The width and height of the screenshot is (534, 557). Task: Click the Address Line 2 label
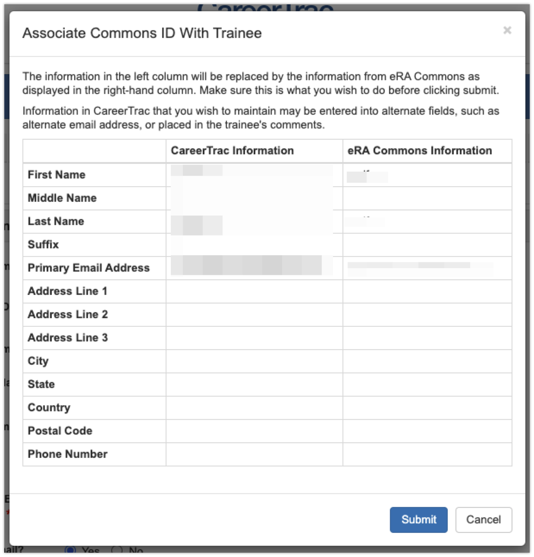[x=68, y=314]
